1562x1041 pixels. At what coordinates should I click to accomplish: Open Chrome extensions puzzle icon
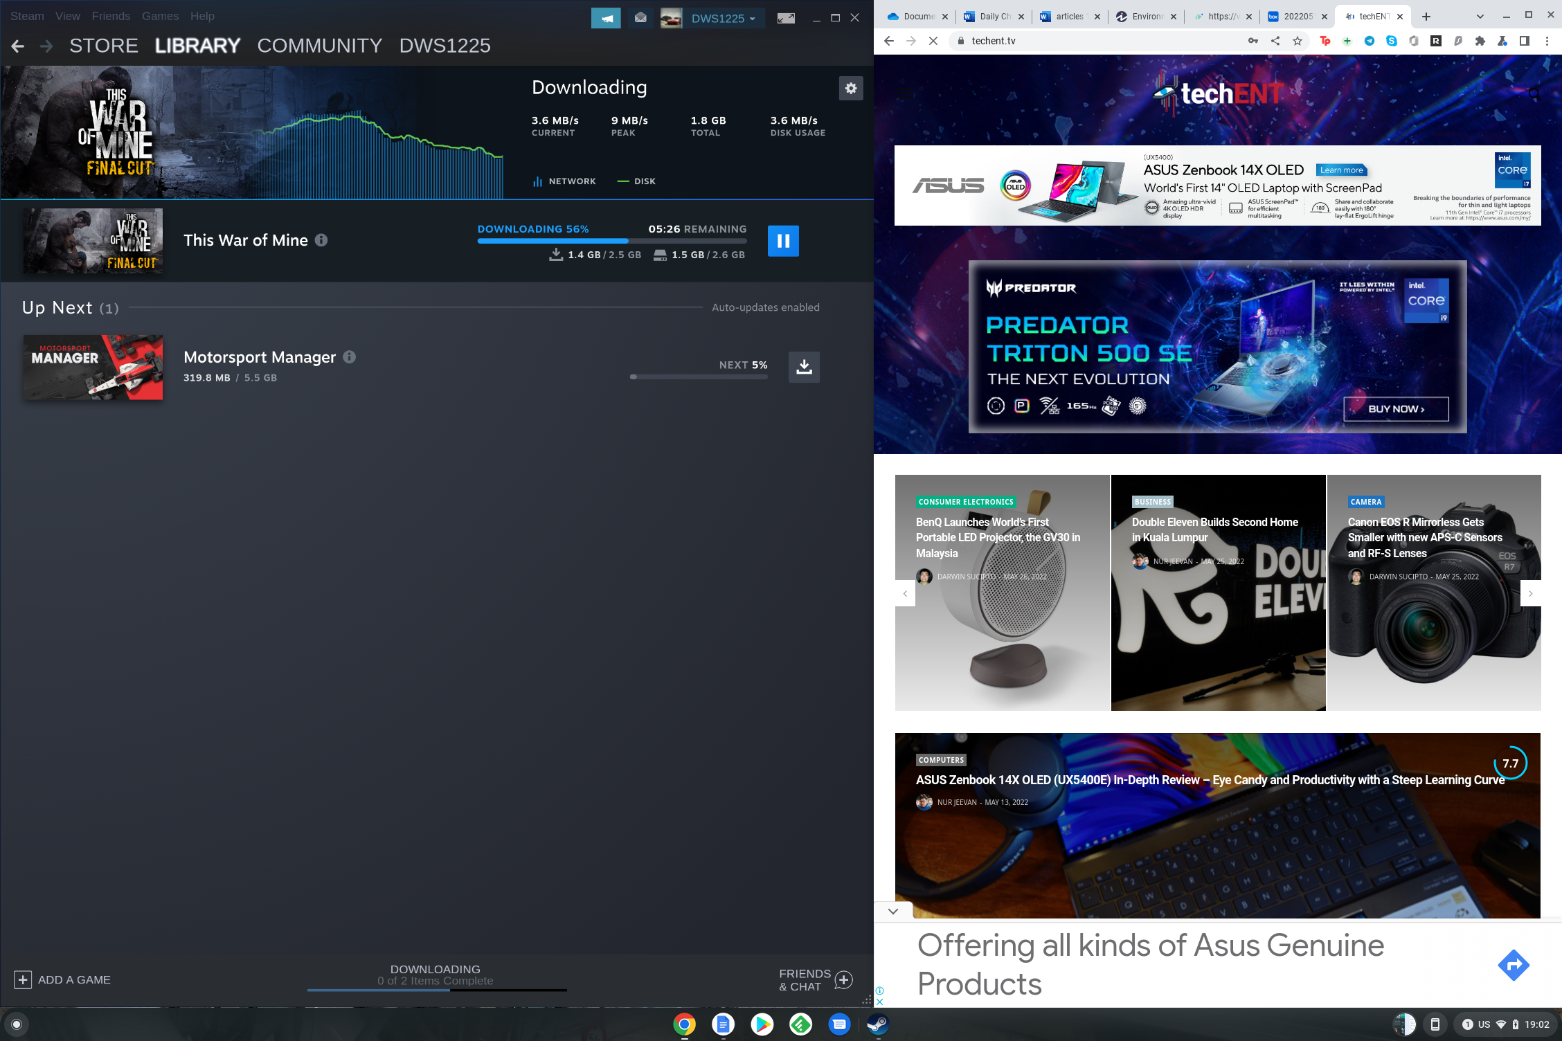pyautogui.click(x=1480, y=41)
